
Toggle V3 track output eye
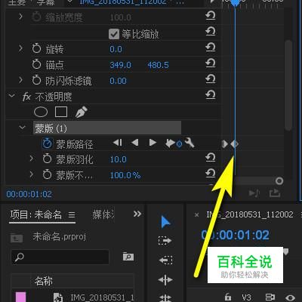pos(290,297)
